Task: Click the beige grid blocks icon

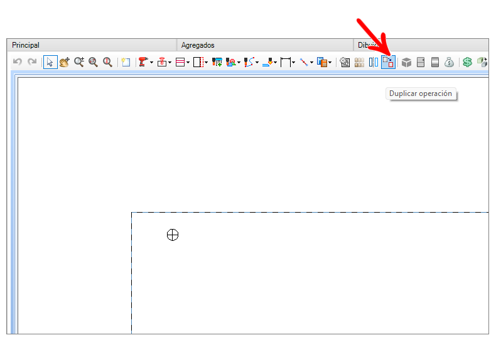Action: (x=359, y=62)
